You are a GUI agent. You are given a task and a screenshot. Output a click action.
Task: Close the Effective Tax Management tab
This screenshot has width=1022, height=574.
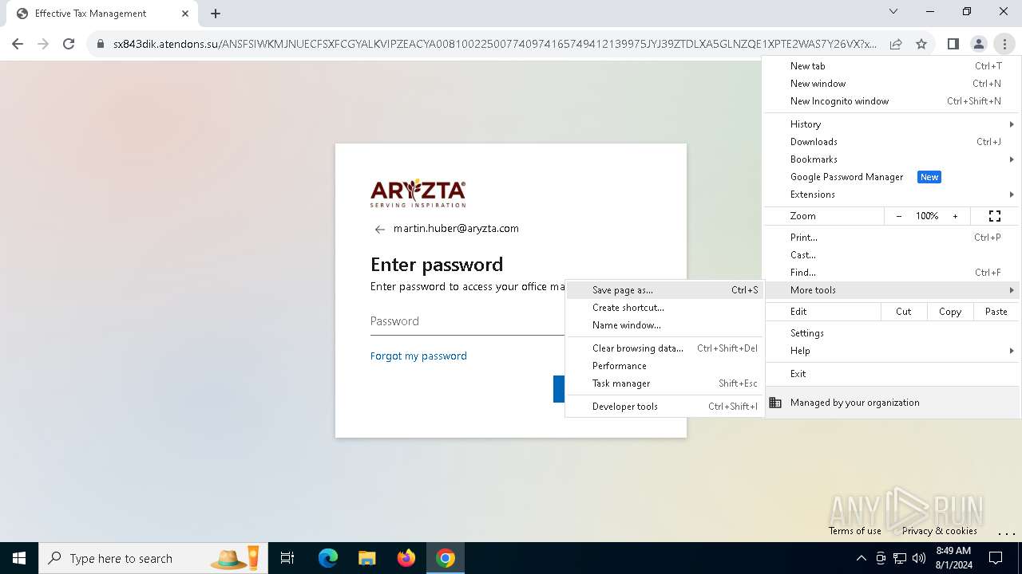(185, 14)
